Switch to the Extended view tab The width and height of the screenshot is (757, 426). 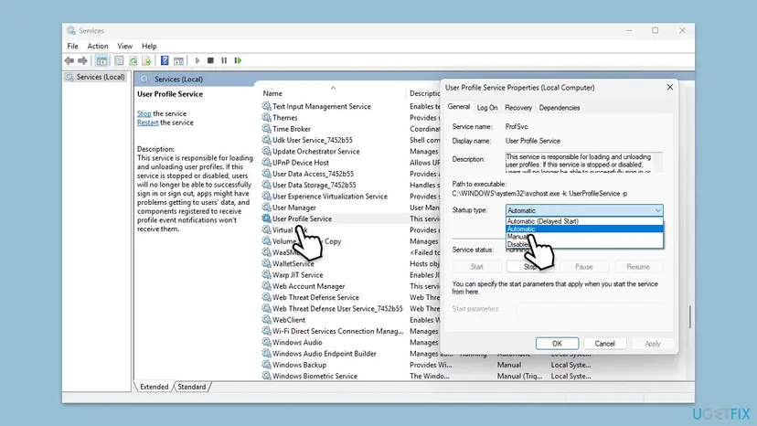[x=154, y=387]
